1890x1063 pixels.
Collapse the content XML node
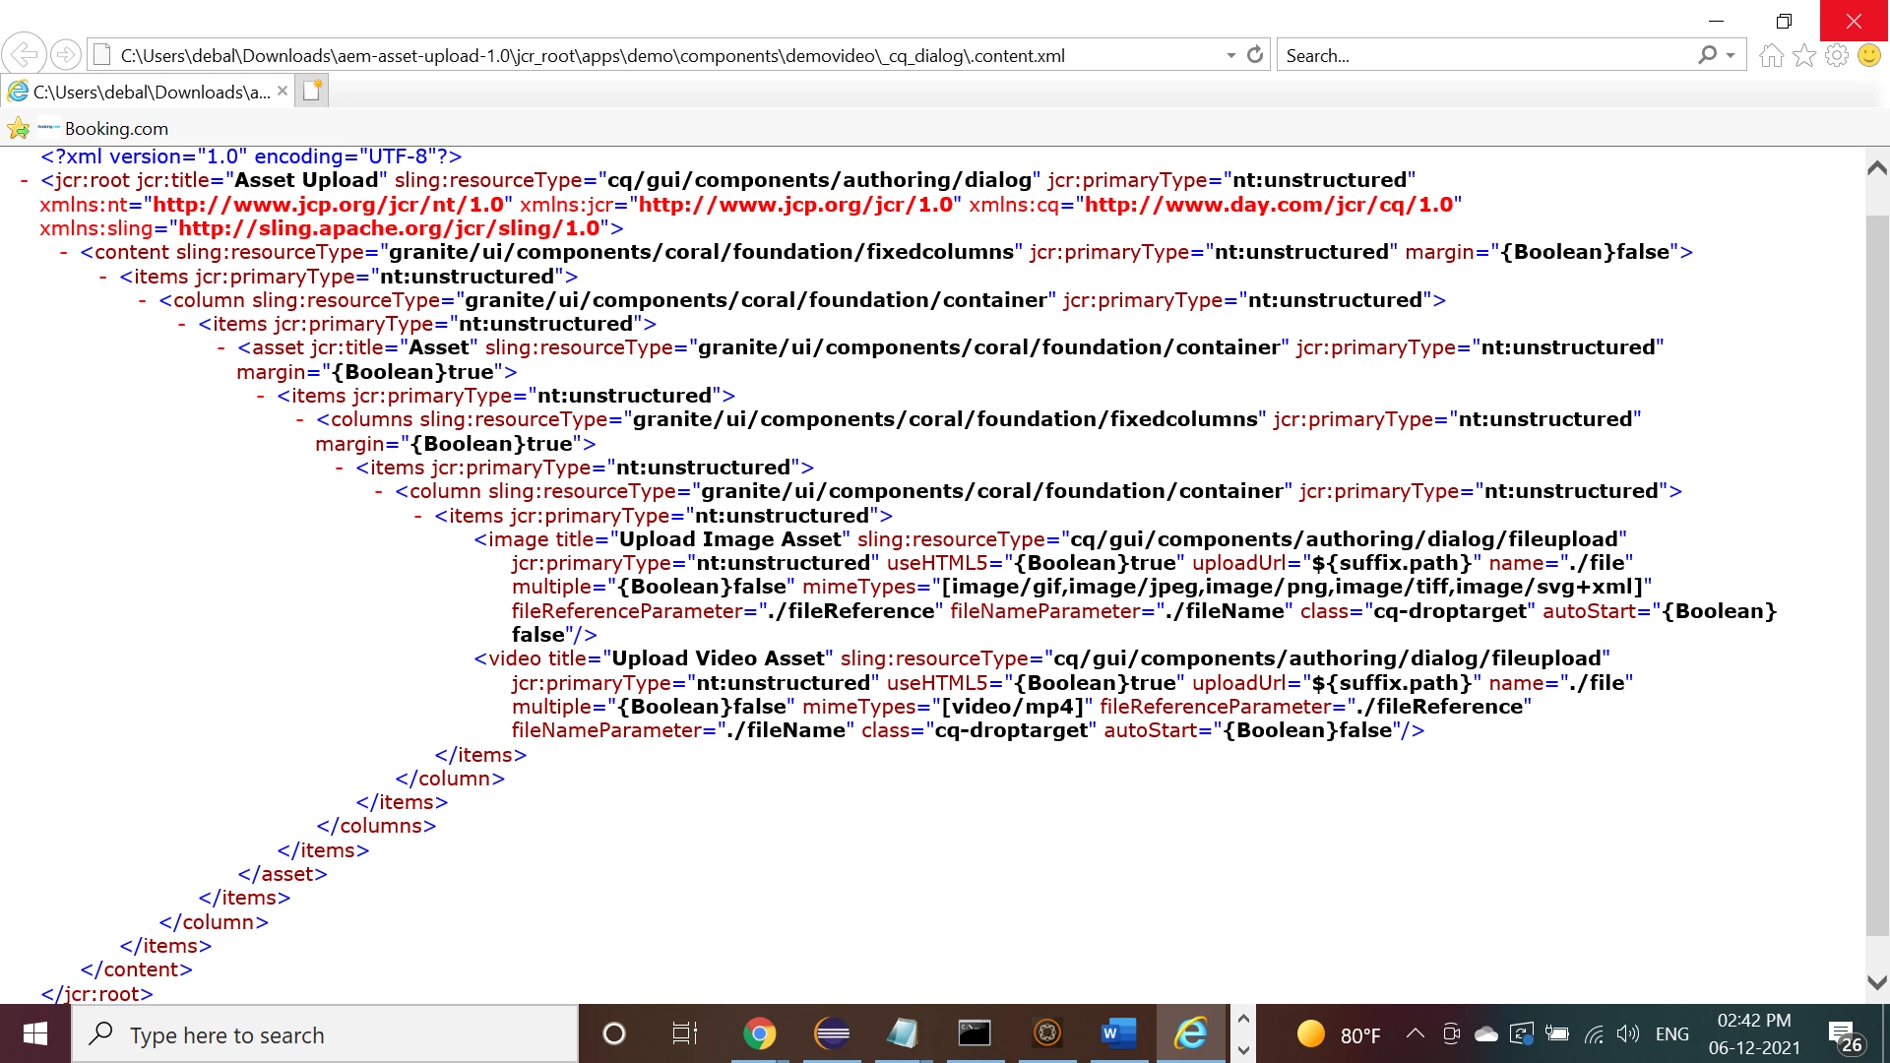[64, 253]
